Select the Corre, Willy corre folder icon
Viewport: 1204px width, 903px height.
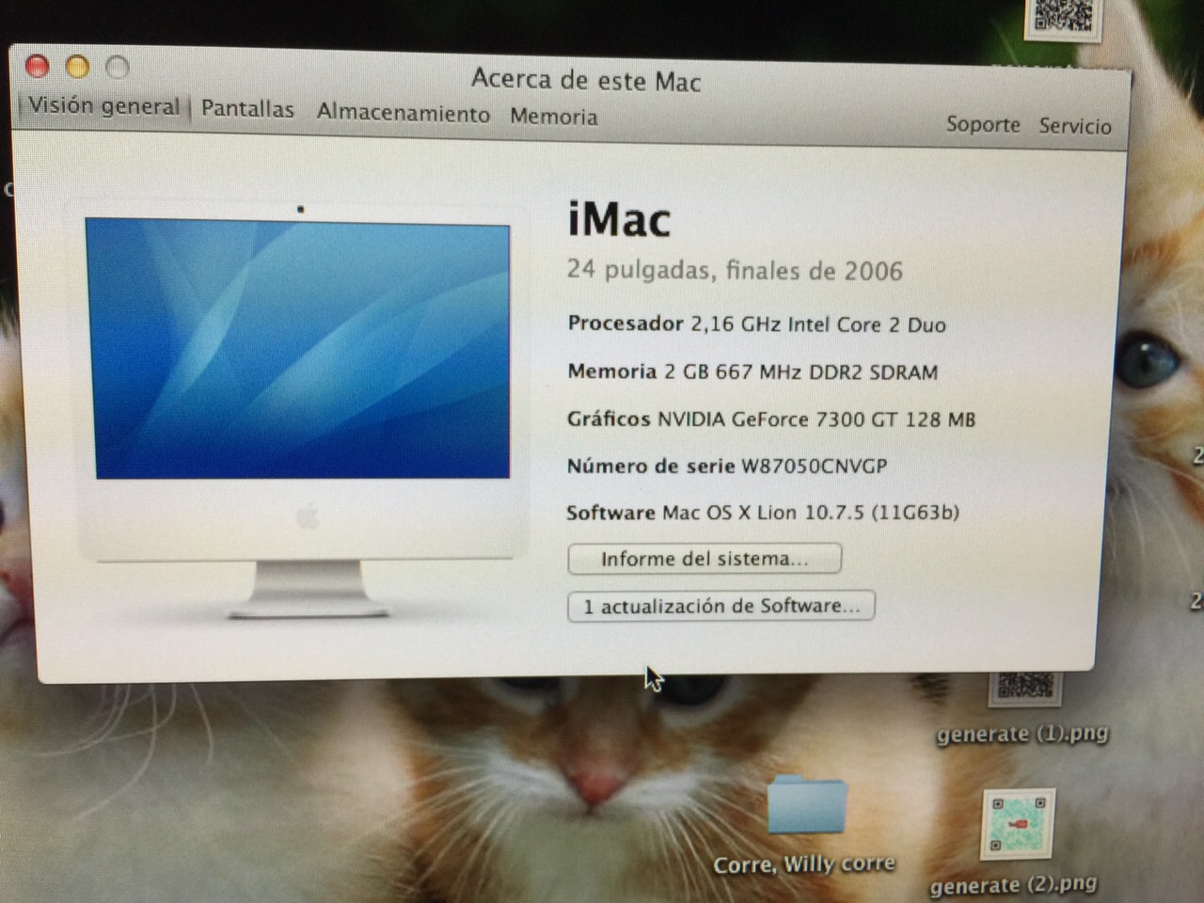806,806
